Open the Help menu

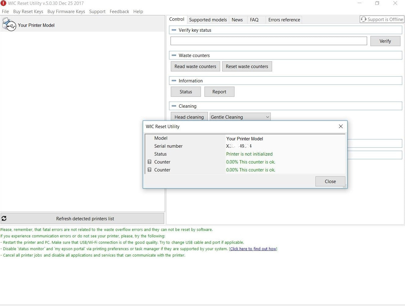click(x=138, y=11)
